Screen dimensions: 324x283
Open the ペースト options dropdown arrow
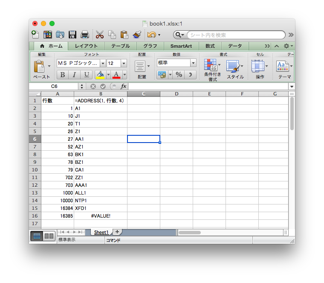pos(49,66)
